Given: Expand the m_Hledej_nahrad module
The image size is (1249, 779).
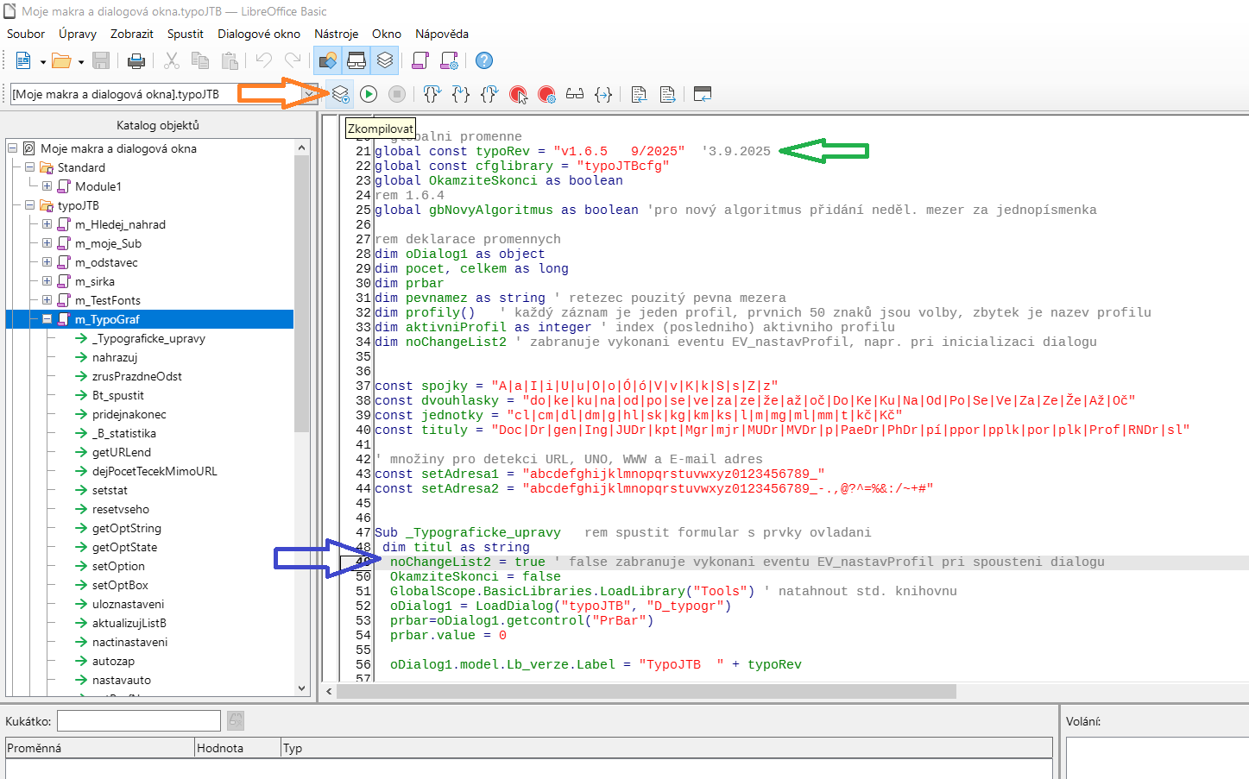Looking at the screenshot, I should point(47,224).
